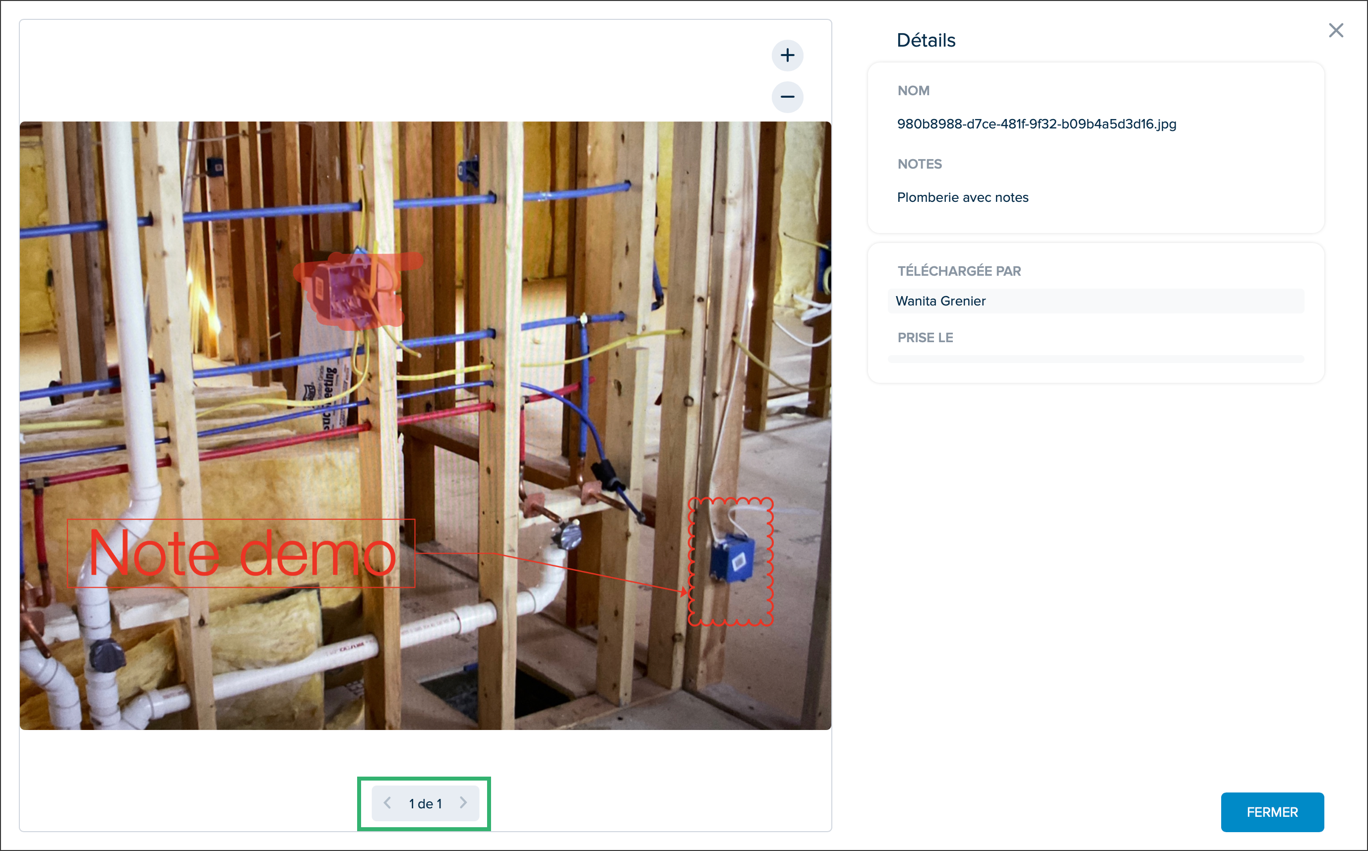The height and width of the screenshot is (851, 1368).
Task: Click the Wanita Grenier uploader field
Action: pos(1096,301)
